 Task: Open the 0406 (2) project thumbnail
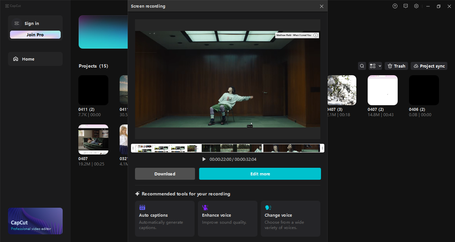pyautogui.click(x=424, y=90)
